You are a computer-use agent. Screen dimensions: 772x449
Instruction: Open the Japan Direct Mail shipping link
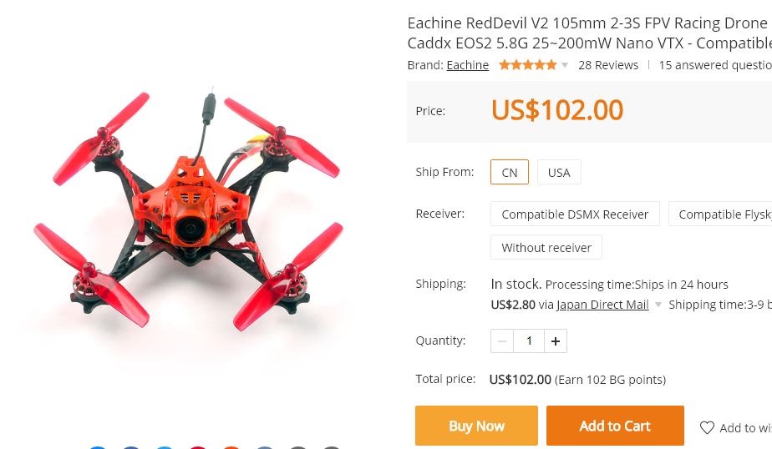click(x=602, y=305)
